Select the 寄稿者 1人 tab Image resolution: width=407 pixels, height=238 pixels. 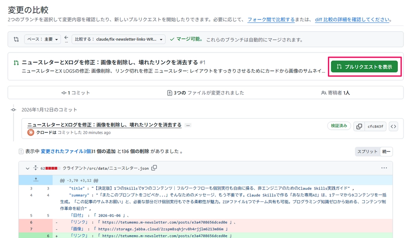(335, 93)
